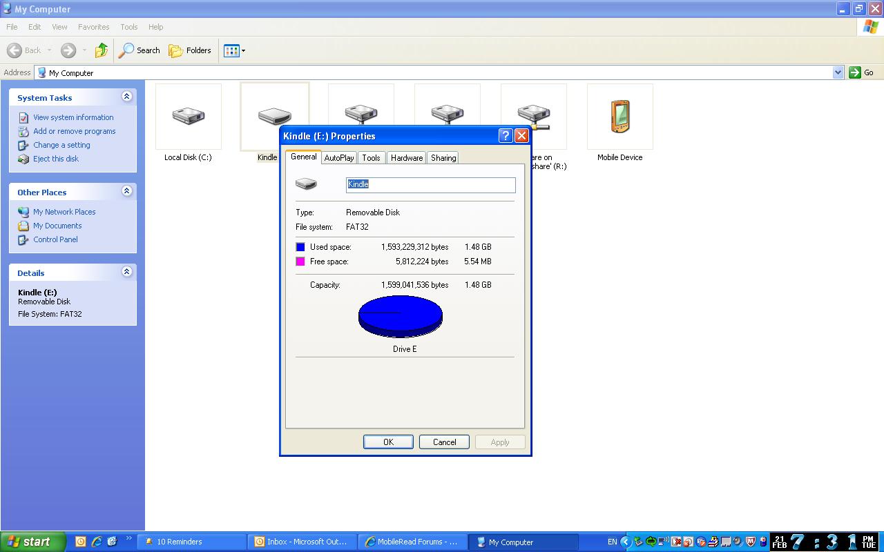Open the Back history dropdown arrow

(49, 50)
